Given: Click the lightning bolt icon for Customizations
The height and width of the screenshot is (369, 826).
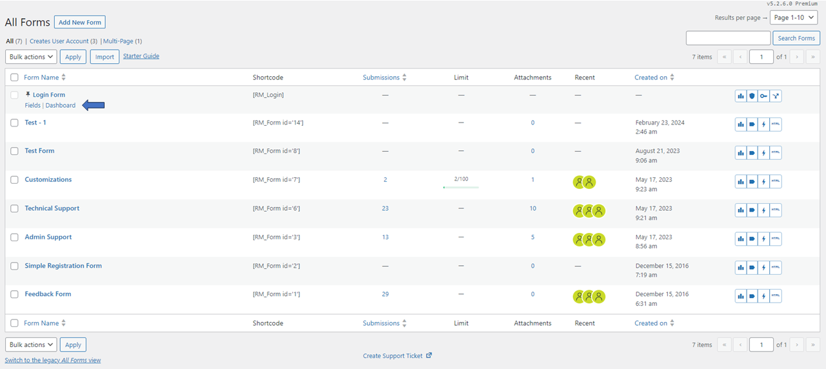Looking at the screenshot, I should pos(763,182).
